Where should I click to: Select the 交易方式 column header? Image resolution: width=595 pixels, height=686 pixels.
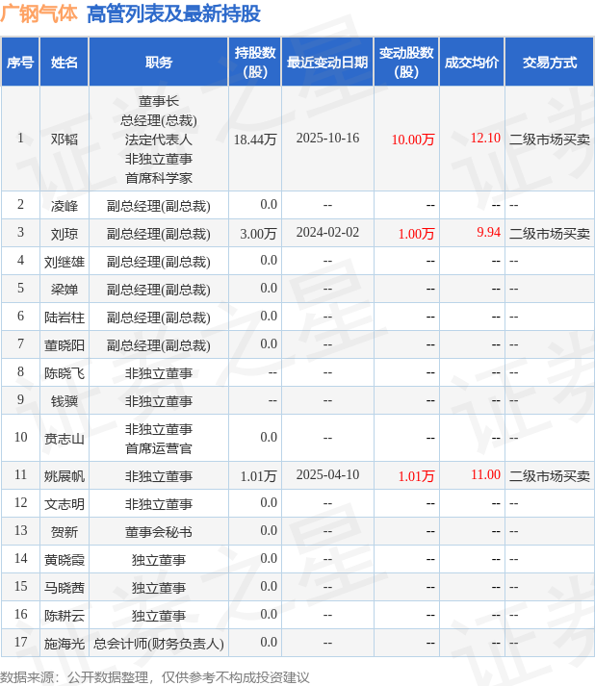pos(550,63)
